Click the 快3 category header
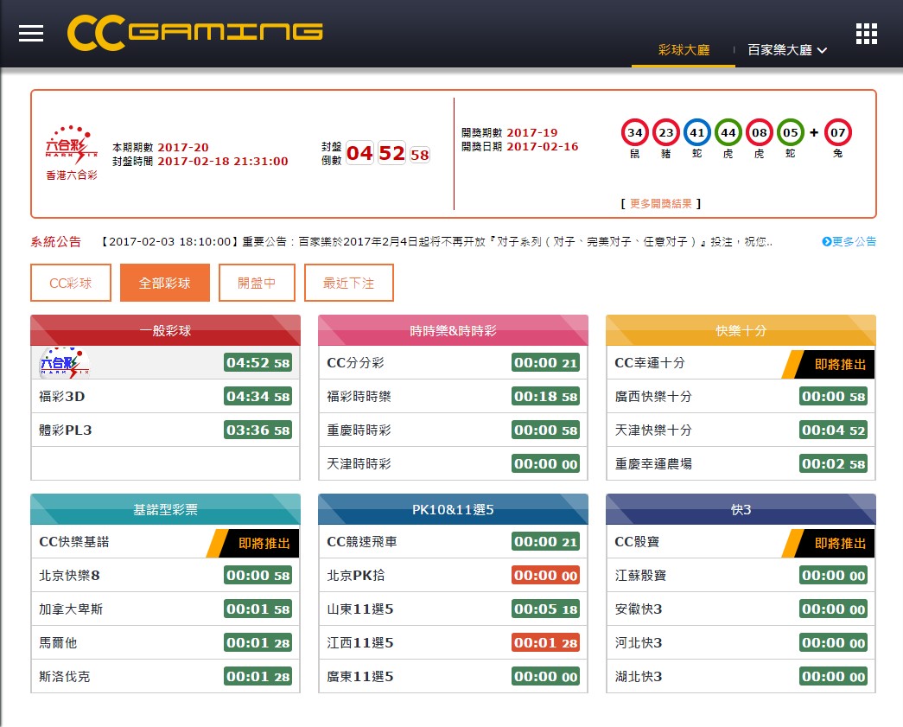The height and width of the screenshot is (727, 903). point(741,509)
